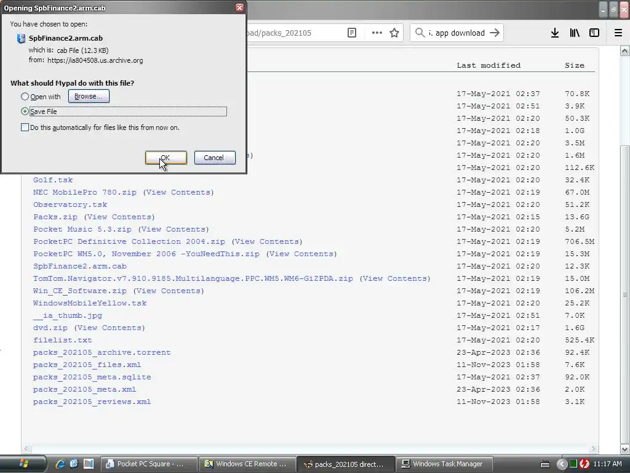Switch to Windows Task Manager taskbar button
630x473 pixels.
click(445, 464)
